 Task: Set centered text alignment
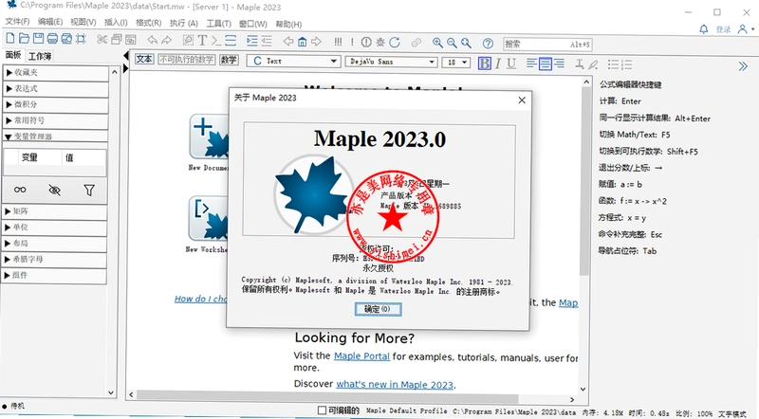(x=545, y=64)
